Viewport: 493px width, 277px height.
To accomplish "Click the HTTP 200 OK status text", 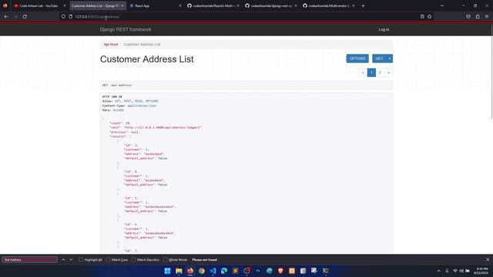I will coord(112,97).
